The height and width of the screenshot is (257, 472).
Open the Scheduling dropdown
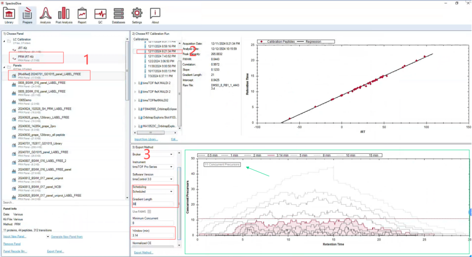(x=153, y=191)
